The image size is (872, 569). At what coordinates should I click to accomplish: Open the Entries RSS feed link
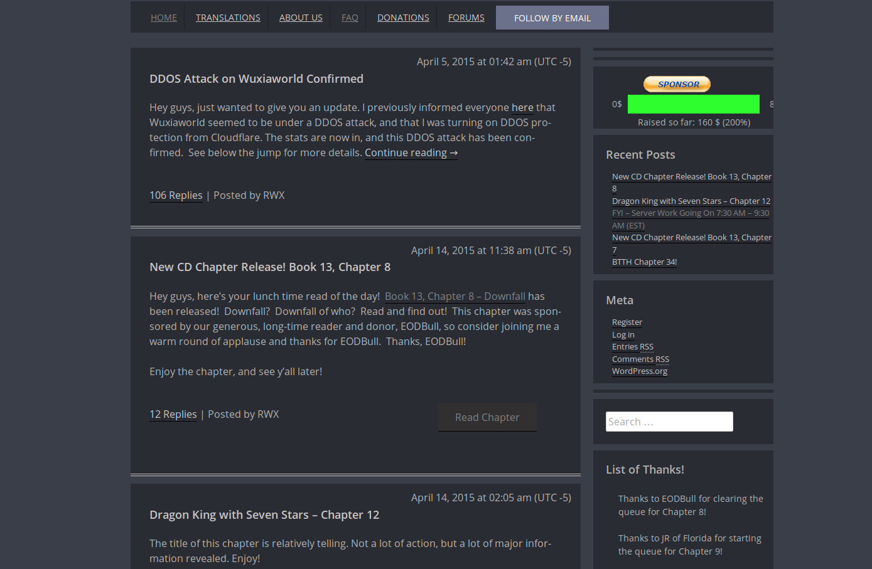633,346
